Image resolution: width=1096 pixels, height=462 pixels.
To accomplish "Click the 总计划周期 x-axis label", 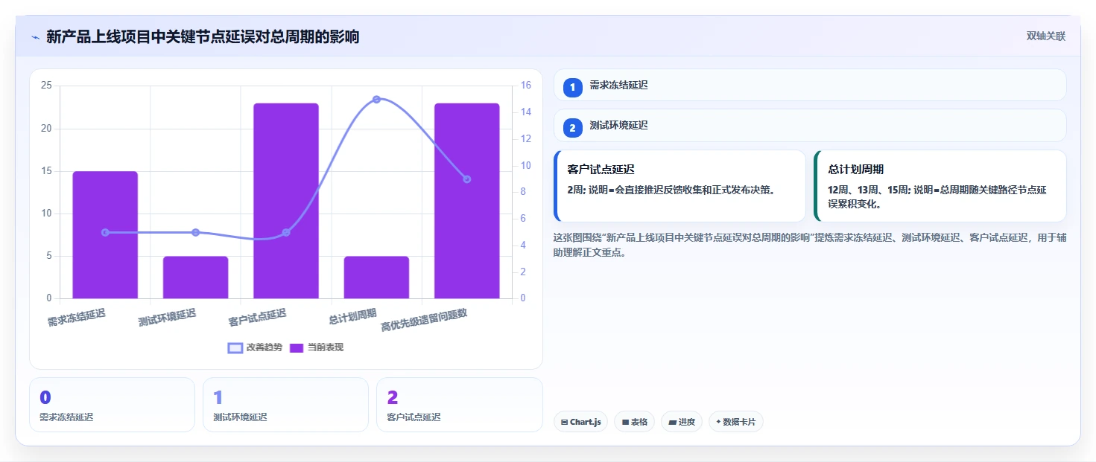I will pos(353,316).
